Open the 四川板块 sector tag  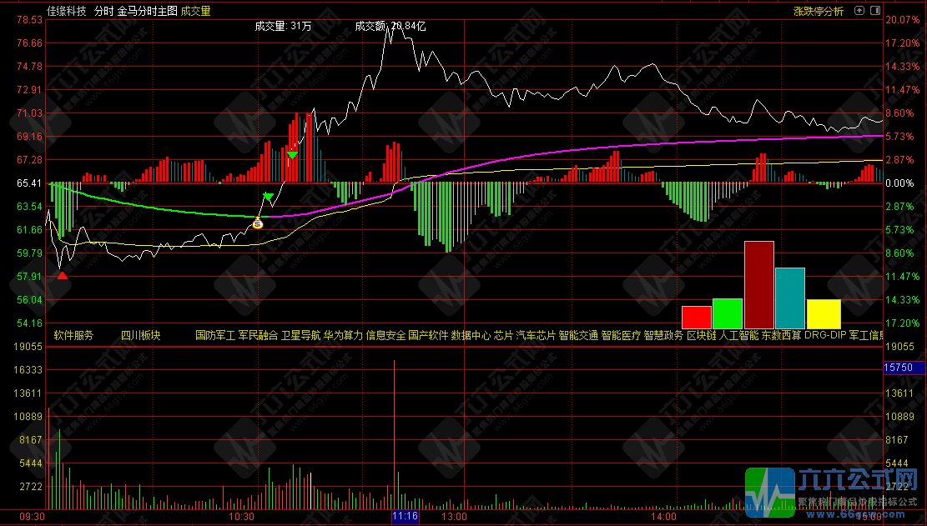click(140, 336)
